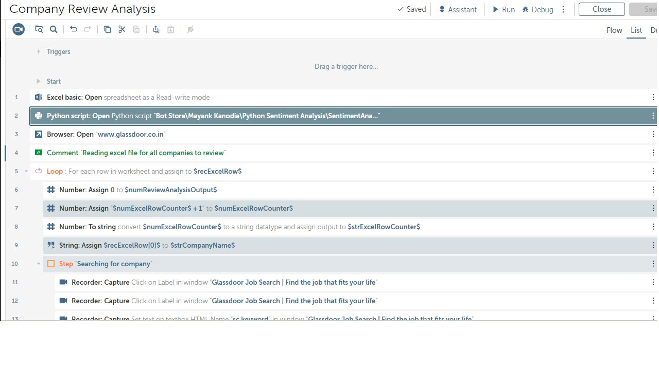Open the Assistant panel
The height and width of the screenshot is (370, 659).
coord(457,9)
